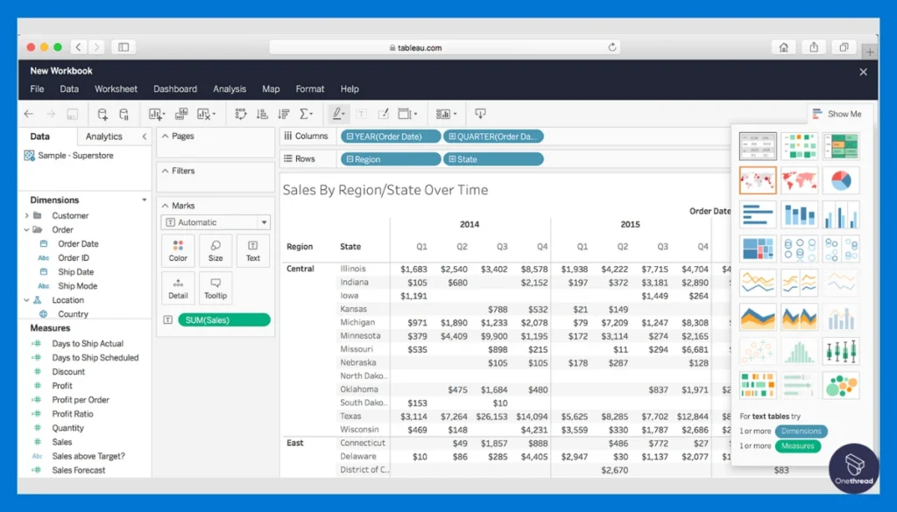The height and width of the screenshot is (512, 897).
Task: Select the Profit Ratio measure
Action: (x=72, y=414)
